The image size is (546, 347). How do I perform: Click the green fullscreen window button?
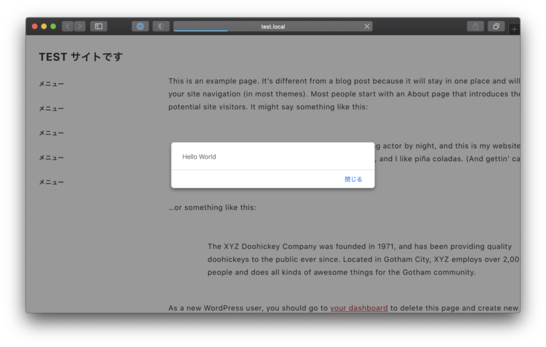tap(53, 27)
